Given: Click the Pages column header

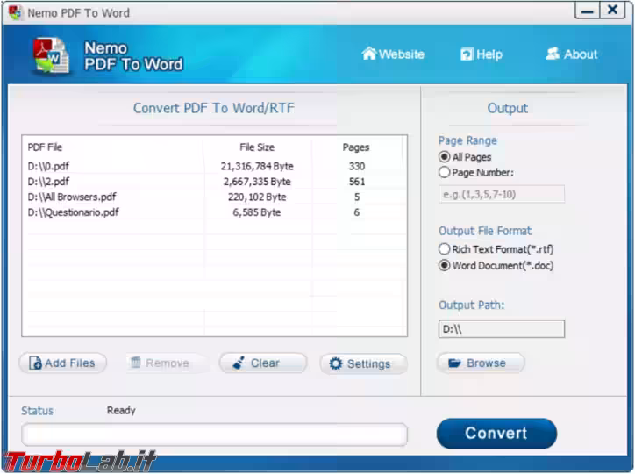Looking at the screenshot, I should coord(356,147).
